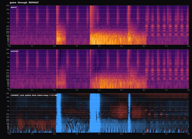Click the 1k frequency label of the INPUT panel

[8, 23]
